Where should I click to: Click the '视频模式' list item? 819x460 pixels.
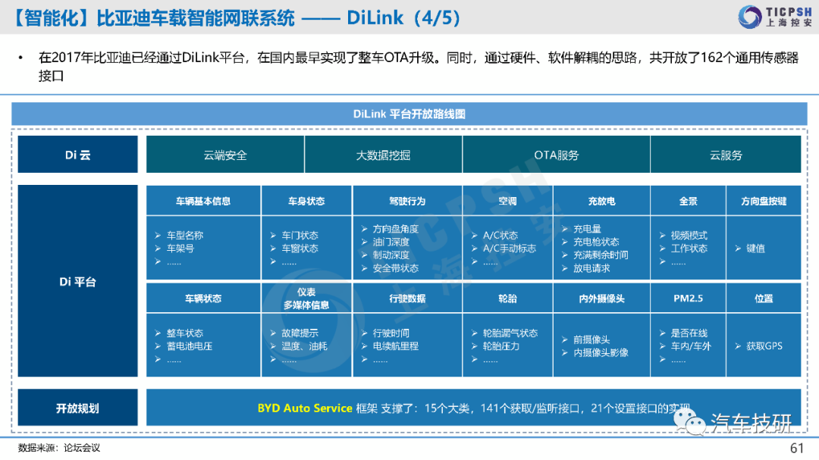pos(689,236)
